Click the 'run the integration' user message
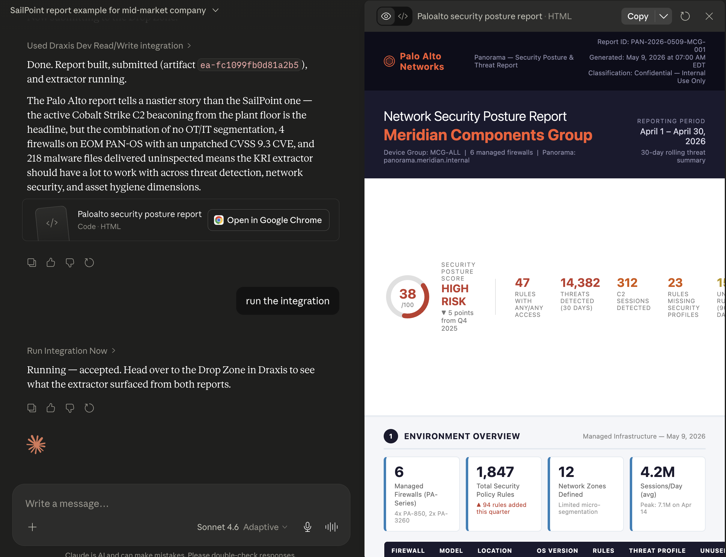This screenshot has width=726, height=557. click(x=287, y=301)
